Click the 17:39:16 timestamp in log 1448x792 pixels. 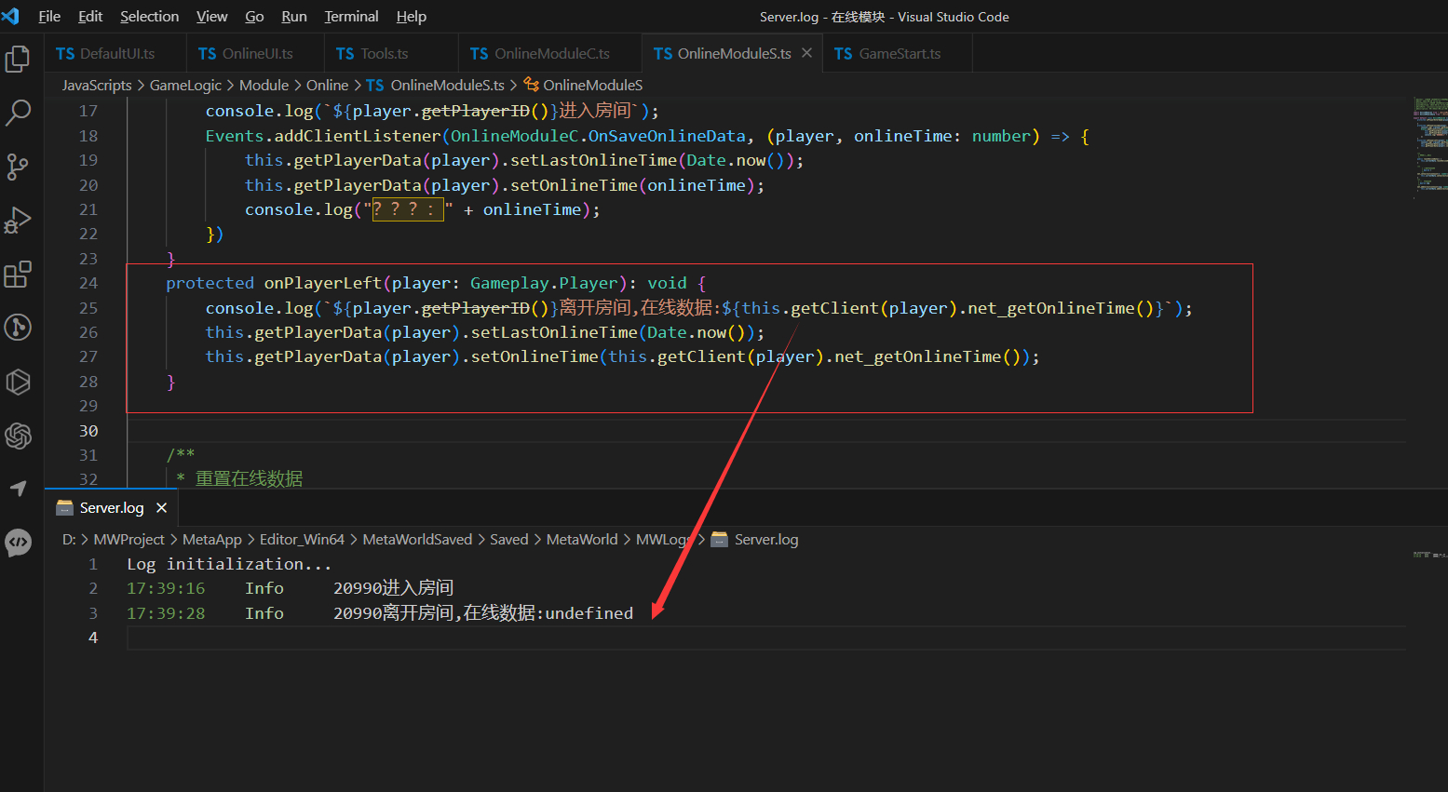[166, 588]
